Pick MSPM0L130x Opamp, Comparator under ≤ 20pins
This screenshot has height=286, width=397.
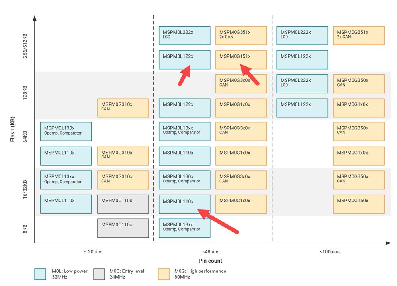[66, 131]
